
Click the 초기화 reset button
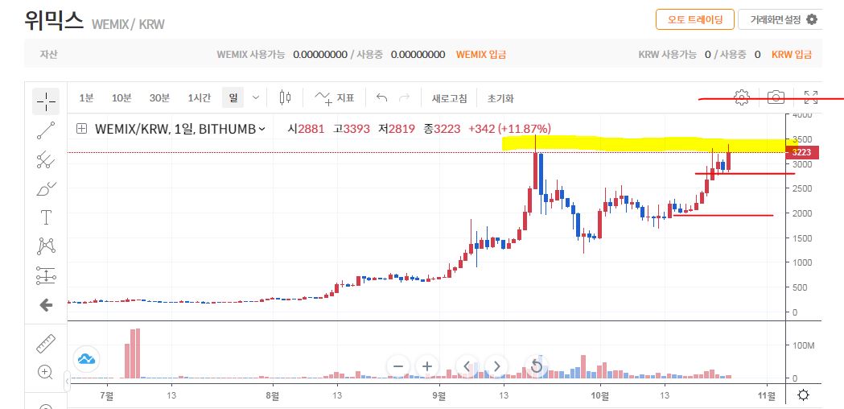tap(500, 98)
